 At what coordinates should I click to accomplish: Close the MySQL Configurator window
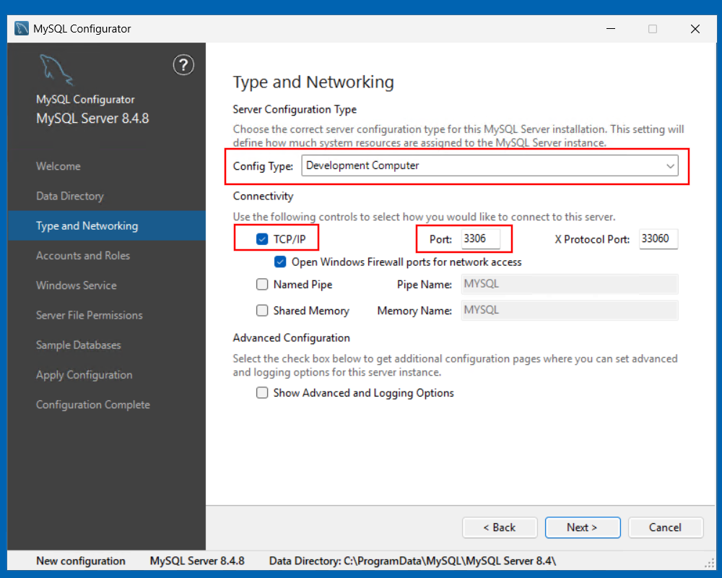695,29
